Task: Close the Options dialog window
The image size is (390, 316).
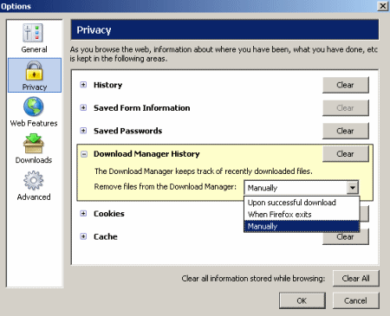Action: tap(383, 6)
